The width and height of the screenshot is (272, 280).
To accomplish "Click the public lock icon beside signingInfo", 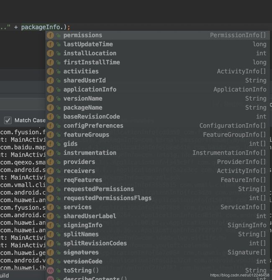I will tap(58, 225).
